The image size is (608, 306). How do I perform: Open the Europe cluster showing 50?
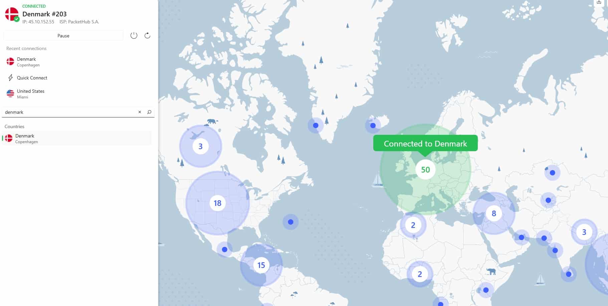(425, 170)
